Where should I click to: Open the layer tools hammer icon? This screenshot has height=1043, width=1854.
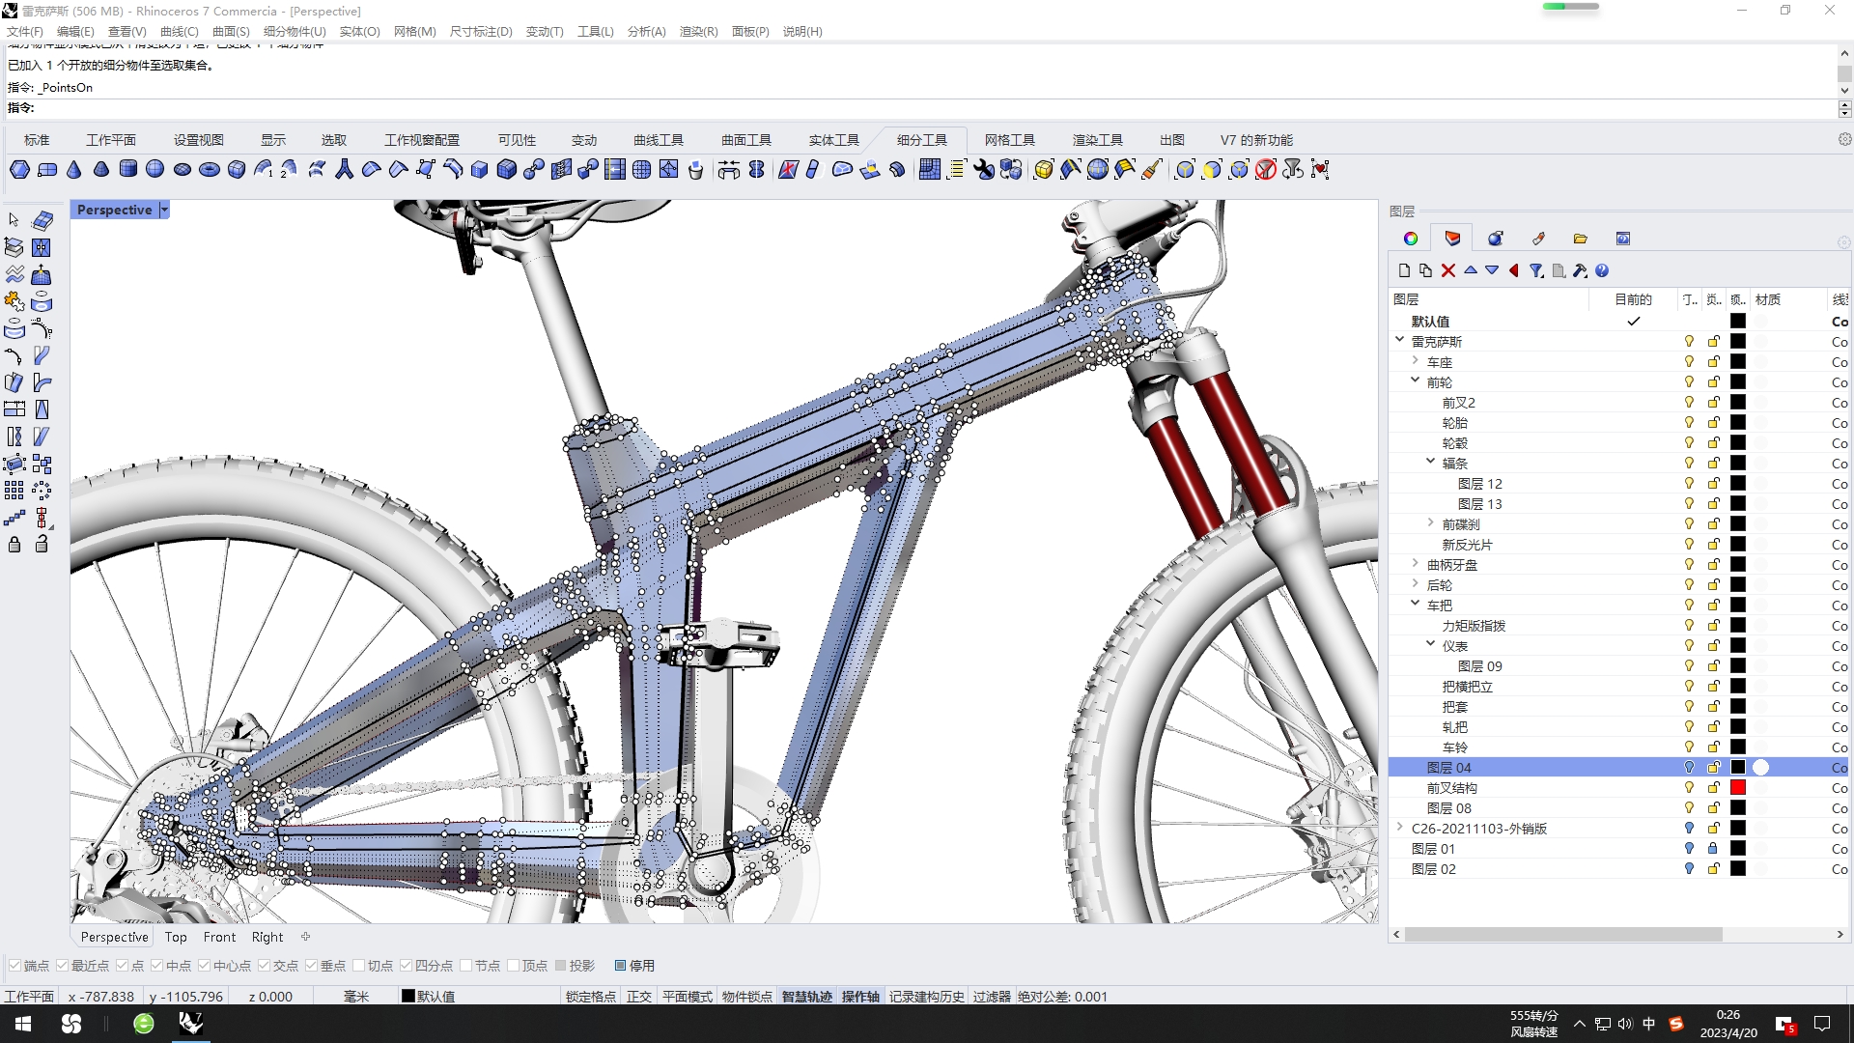[1580, 270]
